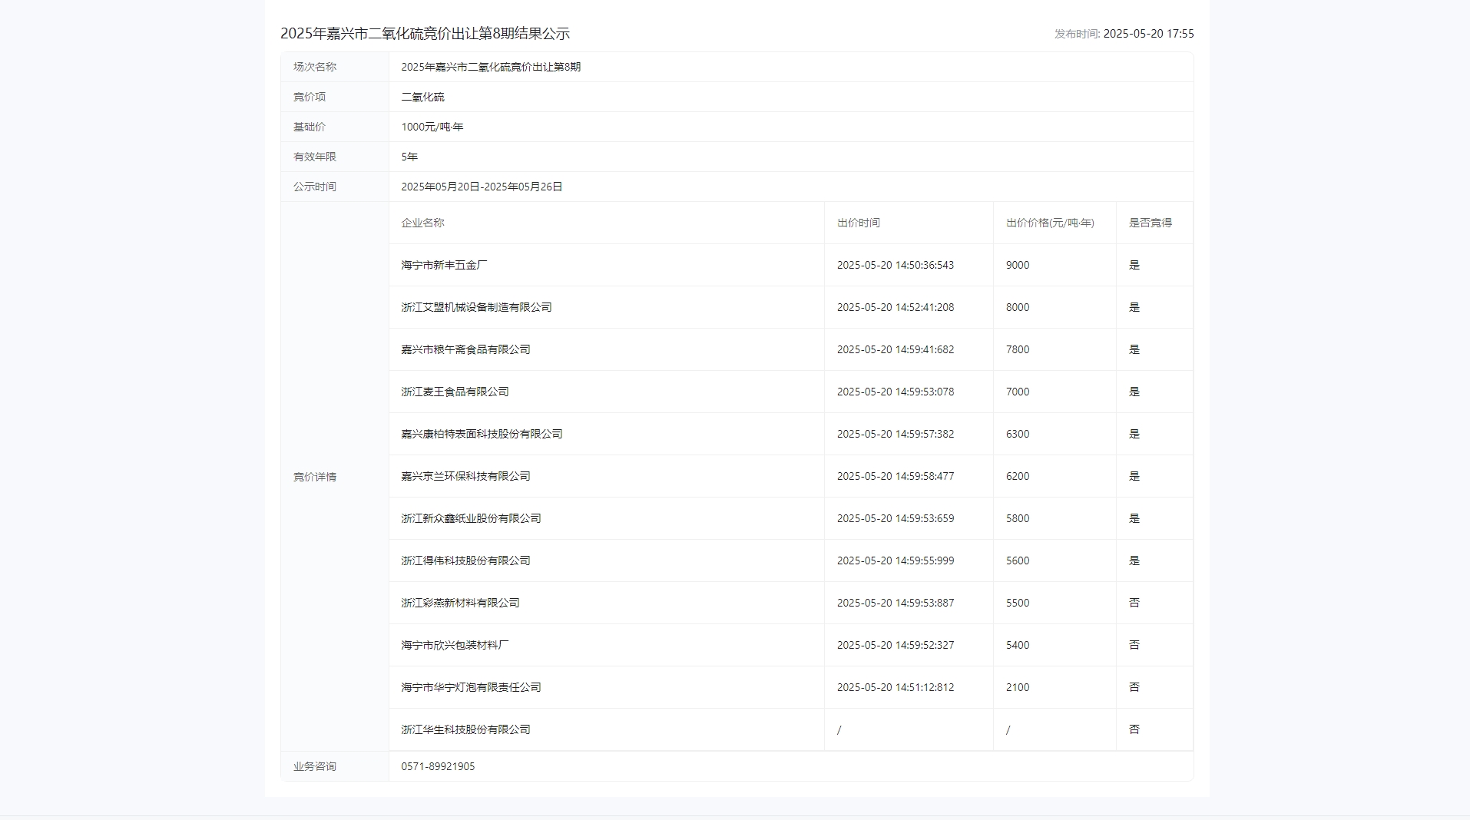
Task: Select the 二氧化硫 bid item value
Action: (x=422, y=97)
